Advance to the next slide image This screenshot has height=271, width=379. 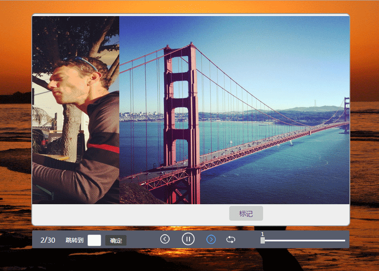(x=211, y=239)
